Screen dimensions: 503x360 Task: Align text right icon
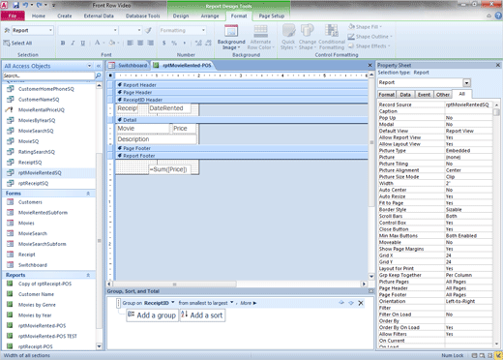150,43
